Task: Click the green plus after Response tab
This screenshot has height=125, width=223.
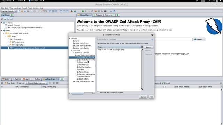Action: click(117, 15)
